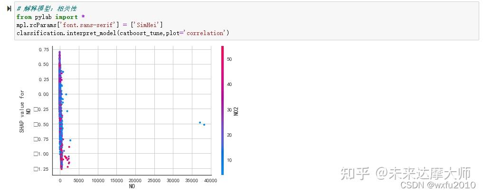Click the 20000 x-axis tick label

tap(135, 181)
